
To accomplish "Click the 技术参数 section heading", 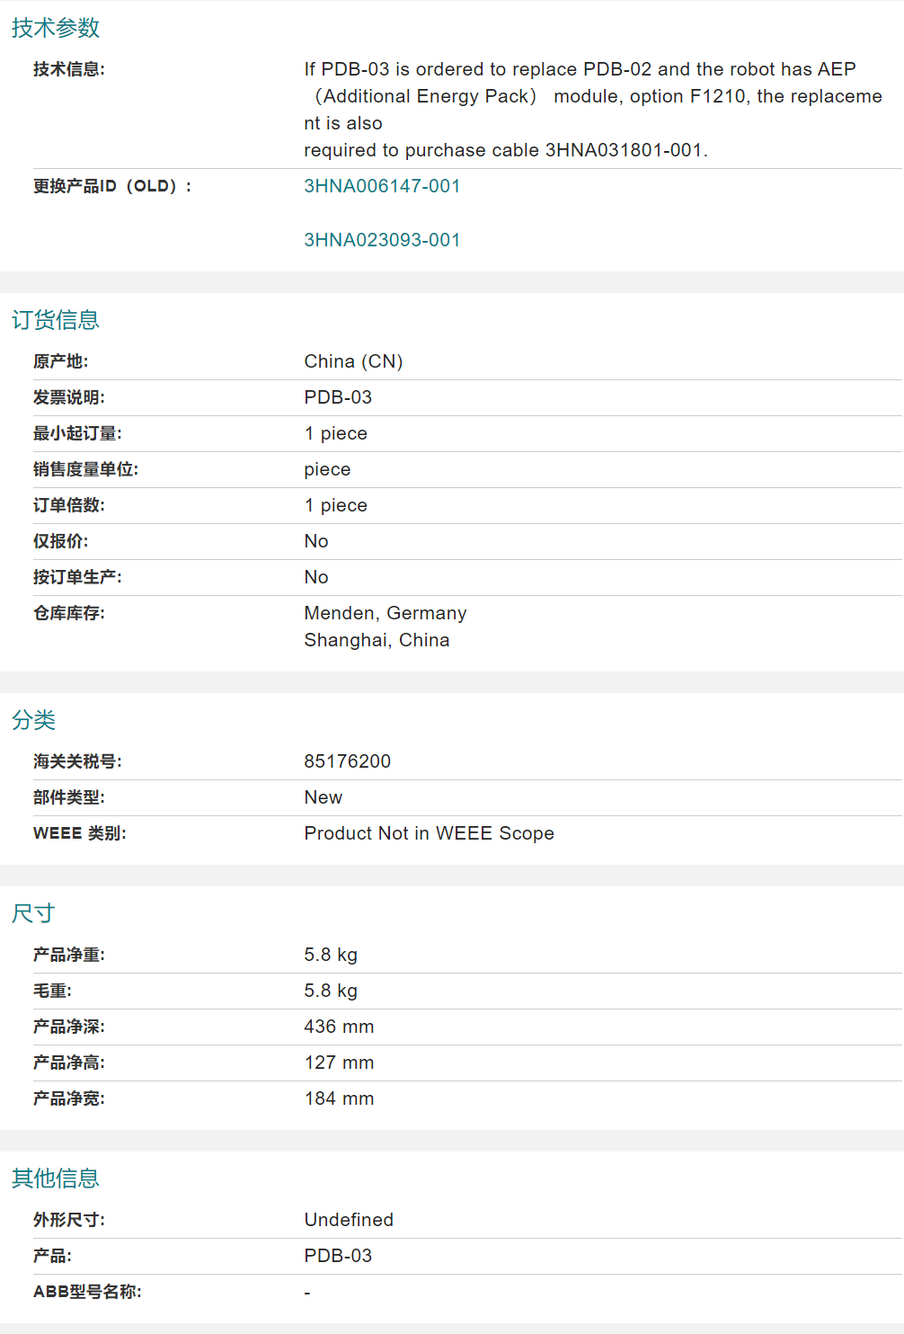I will pos(56,28).
